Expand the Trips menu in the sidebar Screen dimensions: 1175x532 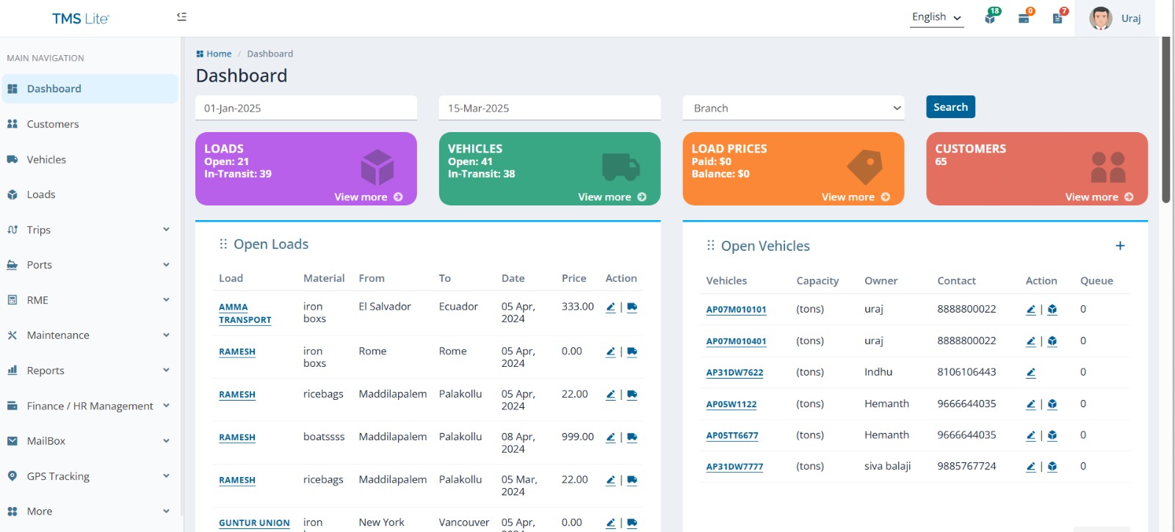click(90, 230)
